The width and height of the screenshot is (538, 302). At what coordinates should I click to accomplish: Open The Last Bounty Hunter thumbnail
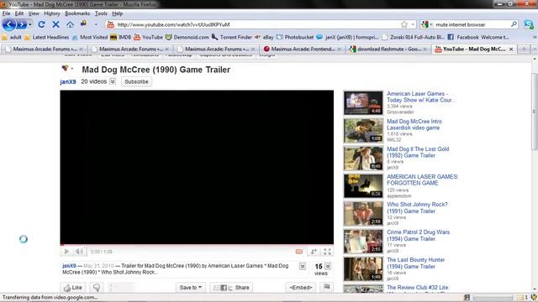coord(363,269)
